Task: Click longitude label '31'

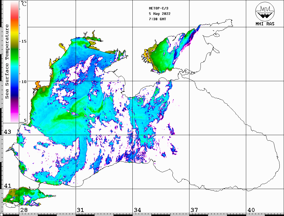Action: 81,210
